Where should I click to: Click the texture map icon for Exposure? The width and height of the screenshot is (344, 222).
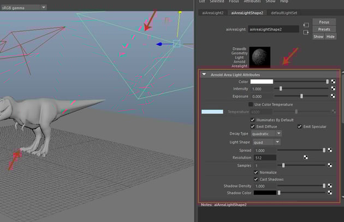click(x=333, y=96)
